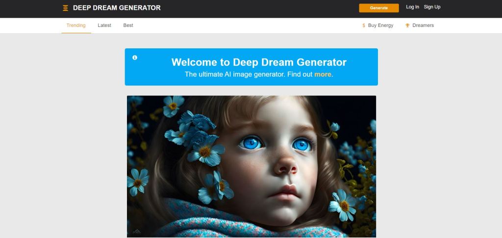Click the orange Generate button
The height and width of the screenshot is (238, 502).
tap(379, 8)
